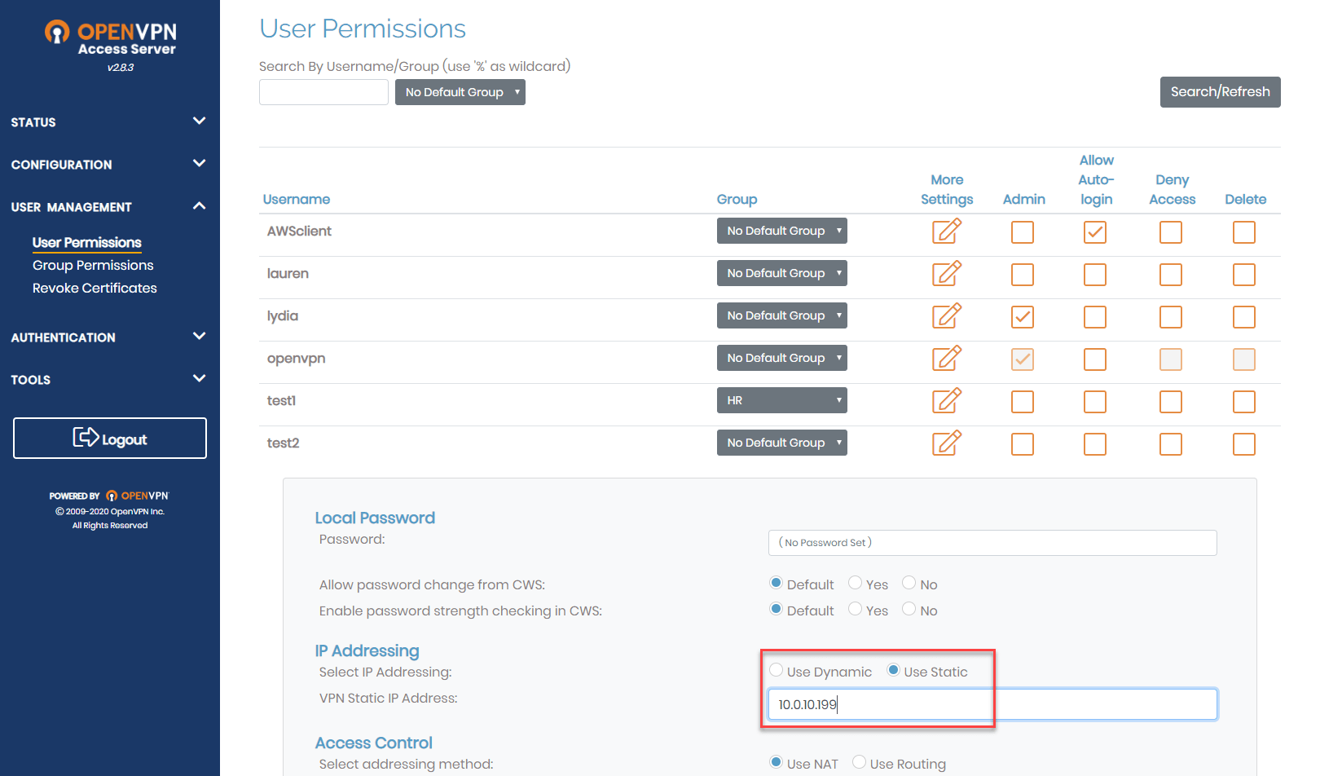Click the Search/Refresh button

tap(1220, 92)
